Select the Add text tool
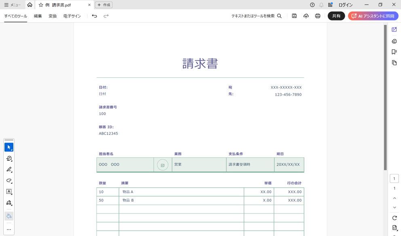Screen dimensions: 401x236 coord(9,192)
